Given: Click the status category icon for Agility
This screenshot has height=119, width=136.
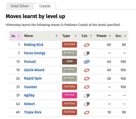Looking at the screenshot, I should click(x=87, y=96).
